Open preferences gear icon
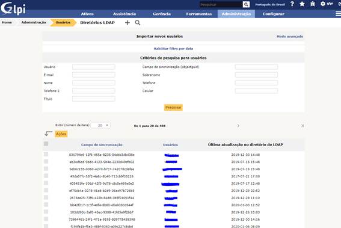The width and height of the screenshot is (341, 228). [323, 4]
